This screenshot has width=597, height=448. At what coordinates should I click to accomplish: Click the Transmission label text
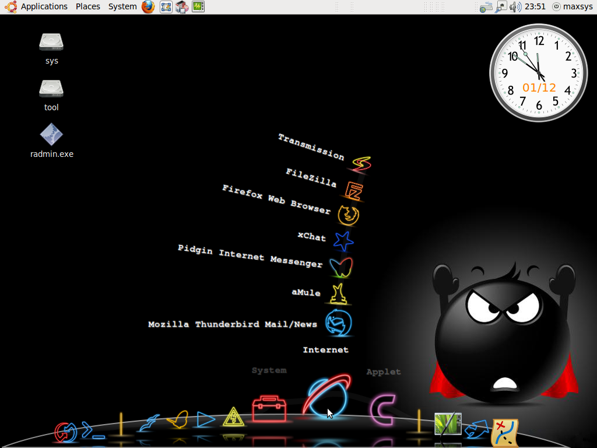pos(311,146)
